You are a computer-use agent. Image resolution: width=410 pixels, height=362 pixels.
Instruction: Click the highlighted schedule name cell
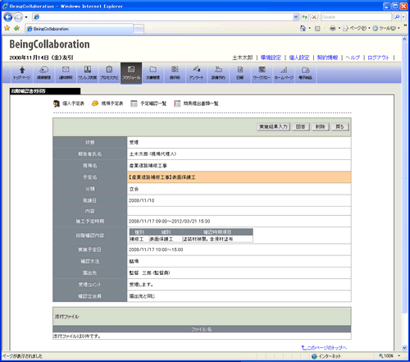tap(239, 177)
